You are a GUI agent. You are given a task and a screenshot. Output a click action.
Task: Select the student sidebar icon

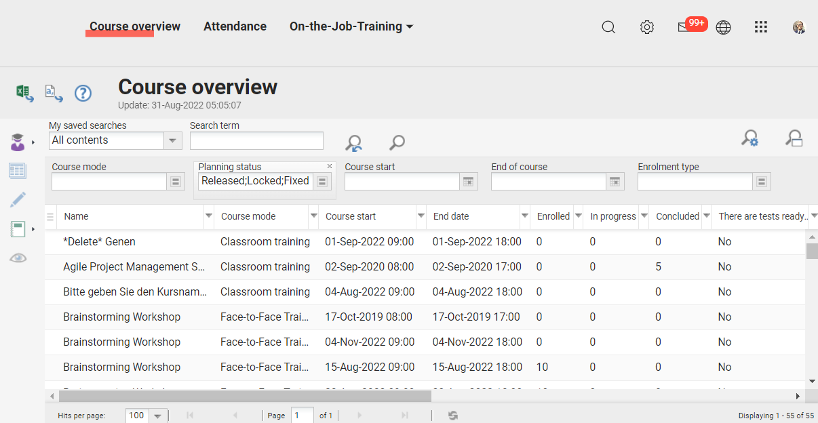[x=17, y=141]
